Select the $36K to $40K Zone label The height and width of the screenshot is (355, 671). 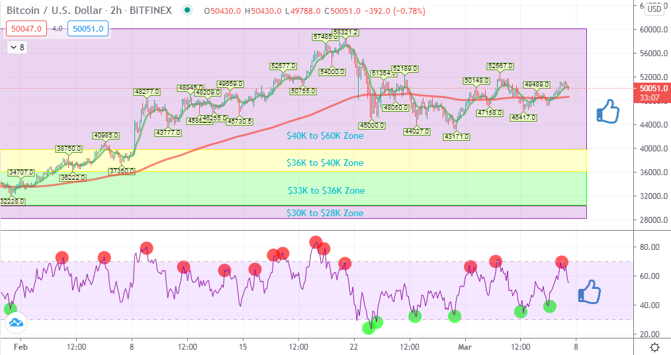pos(325,163)
